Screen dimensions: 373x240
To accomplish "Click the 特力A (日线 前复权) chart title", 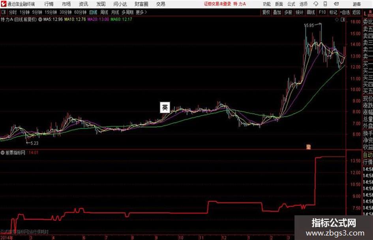I will point(19,19).
